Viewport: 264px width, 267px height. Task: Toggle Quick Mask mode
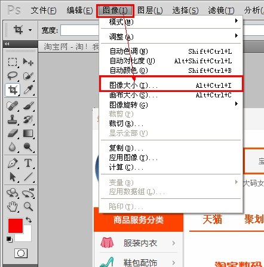pos(21,253)
